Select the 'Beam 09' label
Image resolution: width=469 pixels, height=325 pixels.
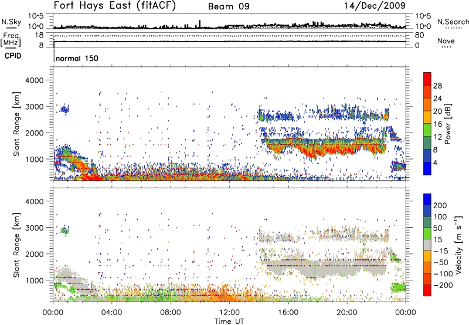pyautogui.click(x=229, y=6)
